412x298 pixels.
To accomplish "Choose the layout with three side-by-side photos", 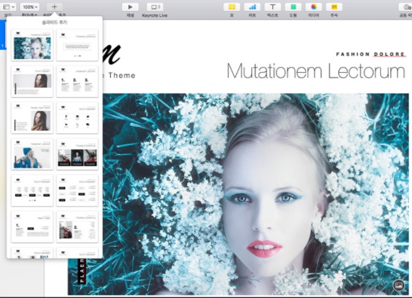I will [x=77, y=154].
